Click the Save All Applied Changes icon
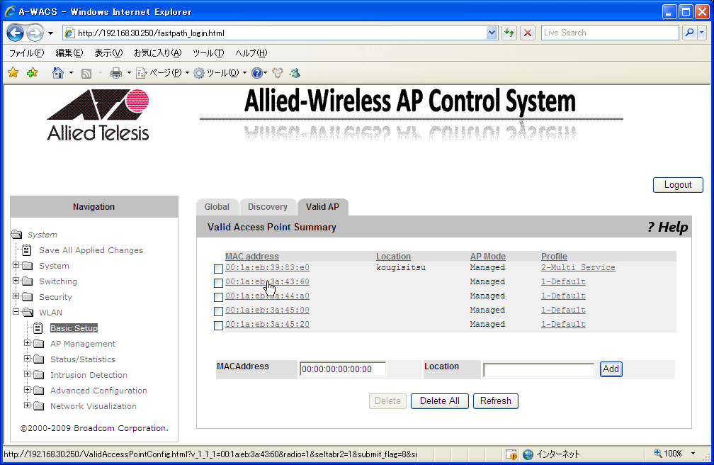 (x=27, y=250)
